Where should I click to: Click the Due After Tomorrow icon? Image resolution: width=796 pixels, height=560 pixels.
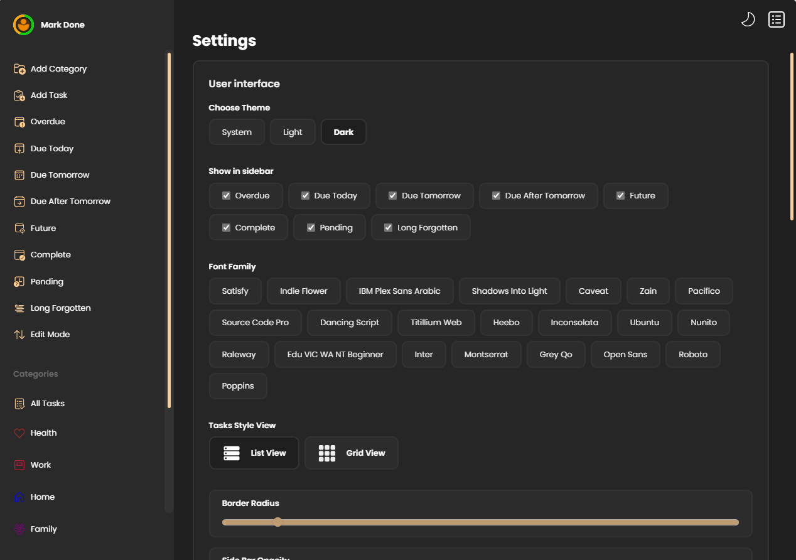pos(19,202)
